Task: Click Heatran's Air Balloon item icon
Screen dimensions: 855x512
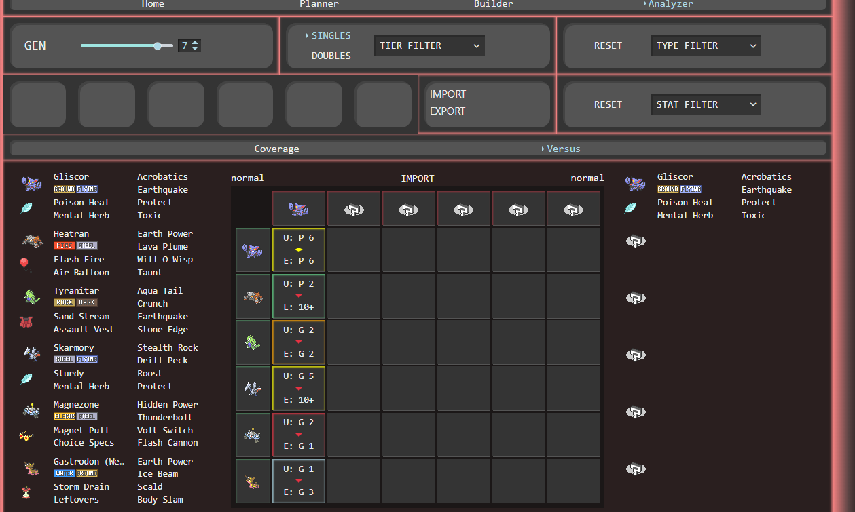Action: (x=26, y=265)
